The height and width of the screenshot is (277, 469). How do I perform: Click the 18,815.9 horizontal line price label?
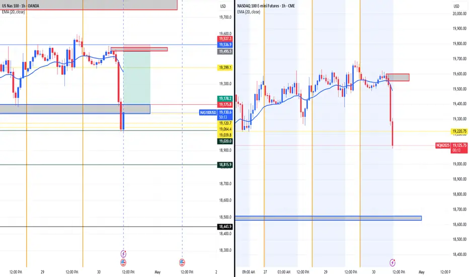click(x=225, y=165)
